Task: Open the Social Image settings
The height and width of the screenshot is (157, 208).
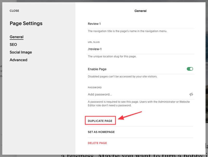Action: (x=21, y=52)
